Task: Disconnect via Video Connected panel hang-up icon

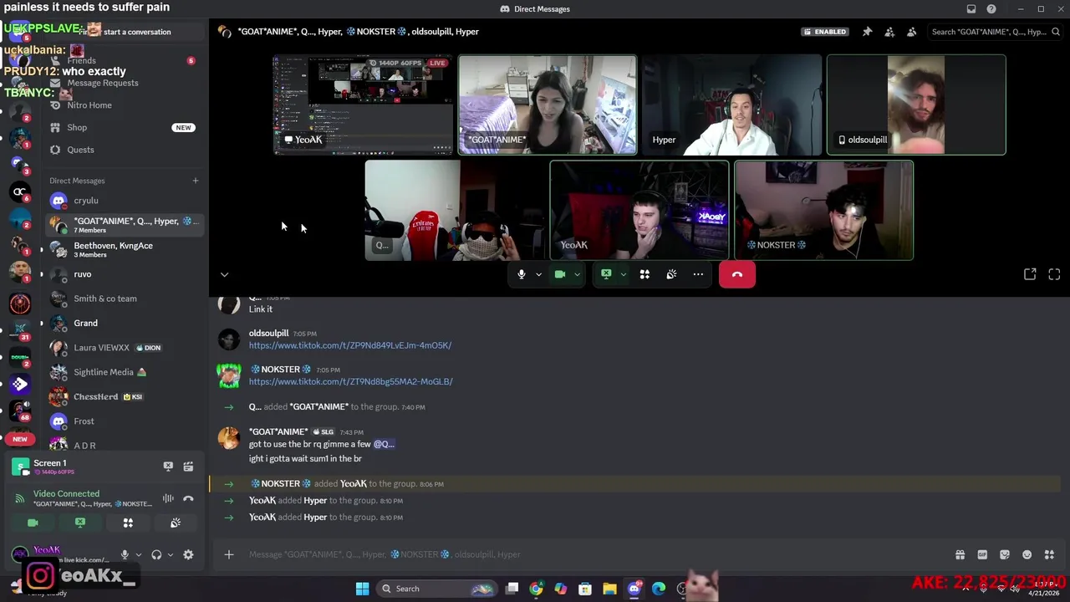Action: (188, 498)
